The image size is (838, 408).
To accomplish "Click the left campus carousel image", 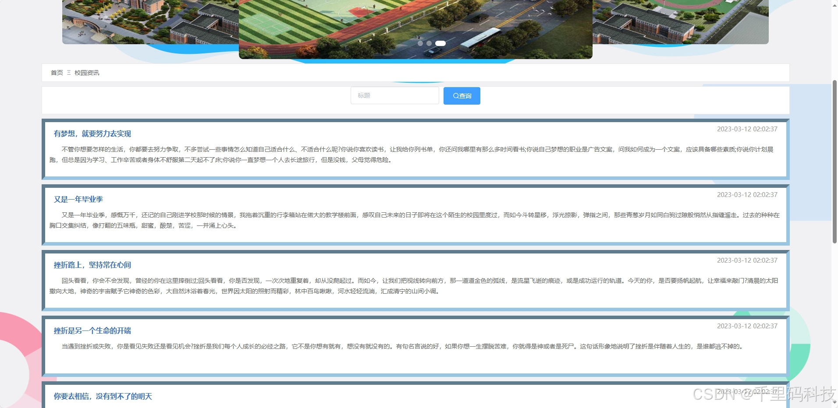I will [x=150, y=22].
